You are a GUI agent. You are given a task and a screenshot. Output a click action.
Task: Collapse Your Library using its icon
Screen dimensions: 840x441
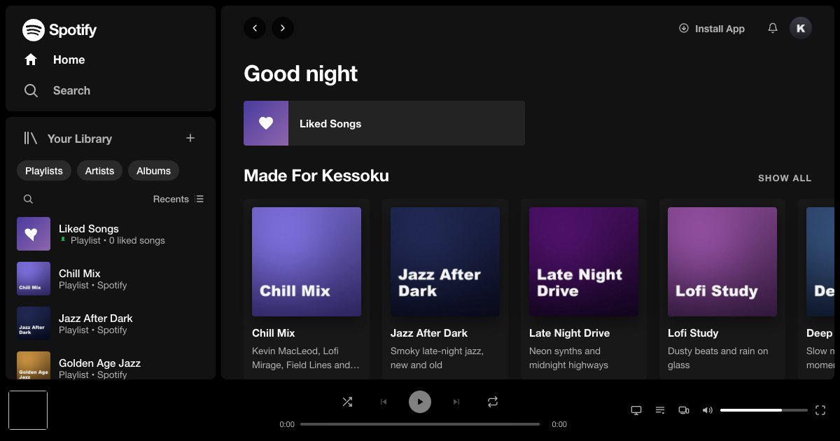coord(30,138)
